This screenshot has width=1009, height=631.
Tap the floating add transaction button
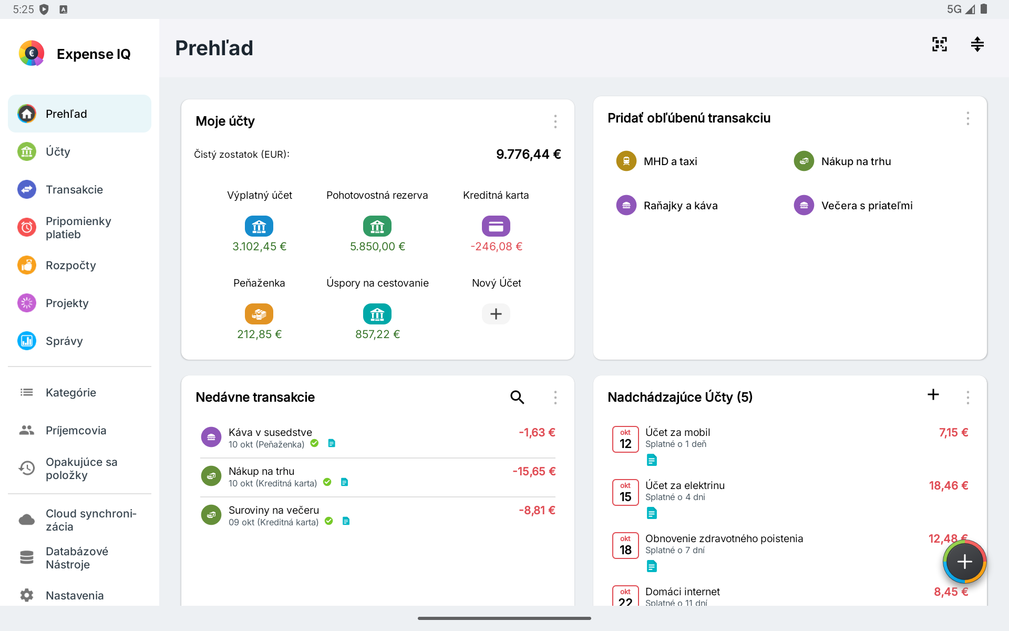(x=964, y=562)
